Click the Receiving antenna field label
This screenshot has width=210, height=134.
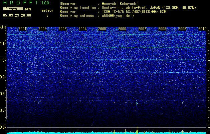77,16
